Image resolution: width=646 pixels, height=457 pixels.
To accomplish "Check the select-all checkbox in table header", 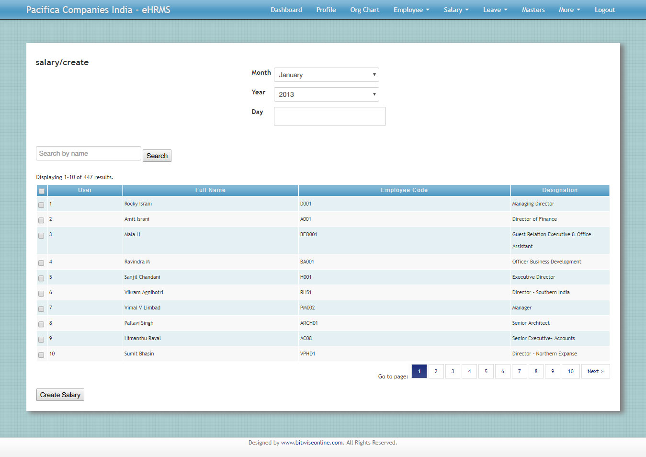I will click(42, 191).
